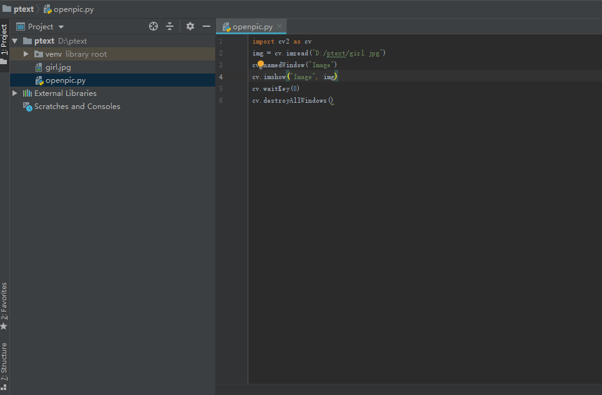
Task: Select the Locate Opened File icon
Action: click(x=153, y=26)
